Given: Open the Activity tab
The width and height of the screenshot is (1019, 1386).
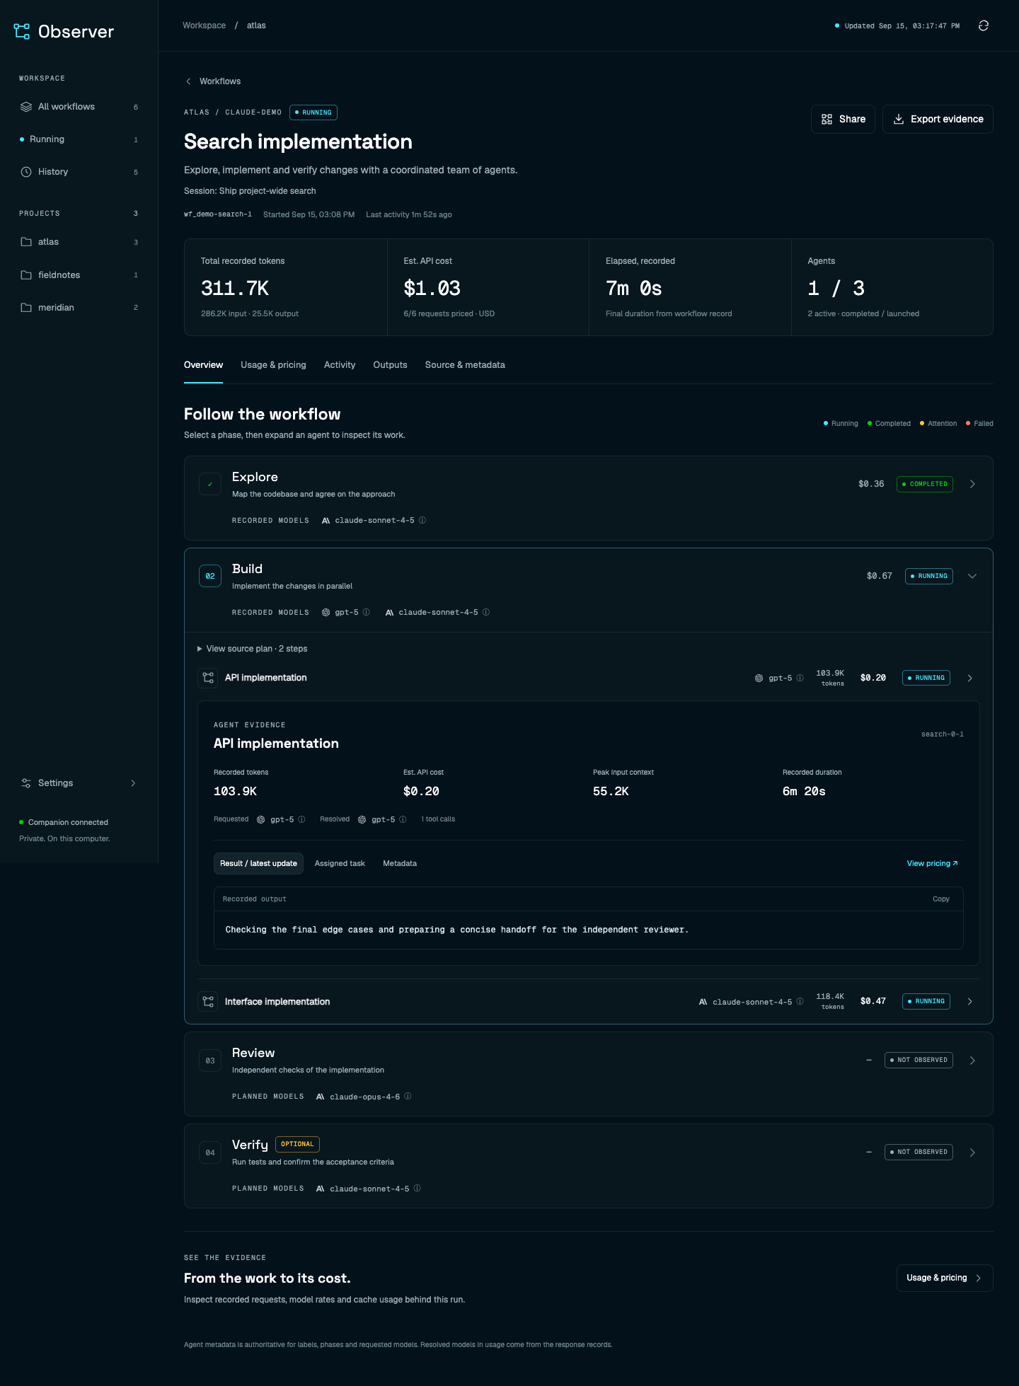Looking at the screenshot, I should 340,365.
